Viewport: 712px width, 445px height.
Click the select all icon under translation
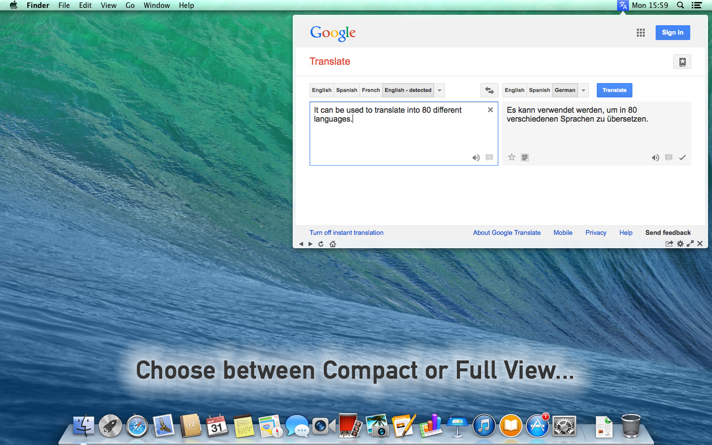(x=525, y=157)
